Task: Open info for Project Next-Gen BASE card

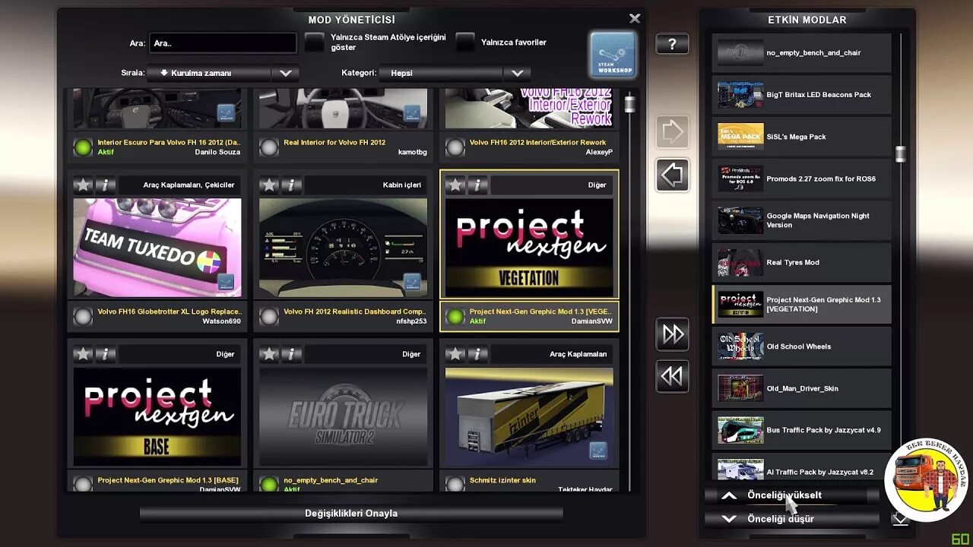Action: click(106, 354)
